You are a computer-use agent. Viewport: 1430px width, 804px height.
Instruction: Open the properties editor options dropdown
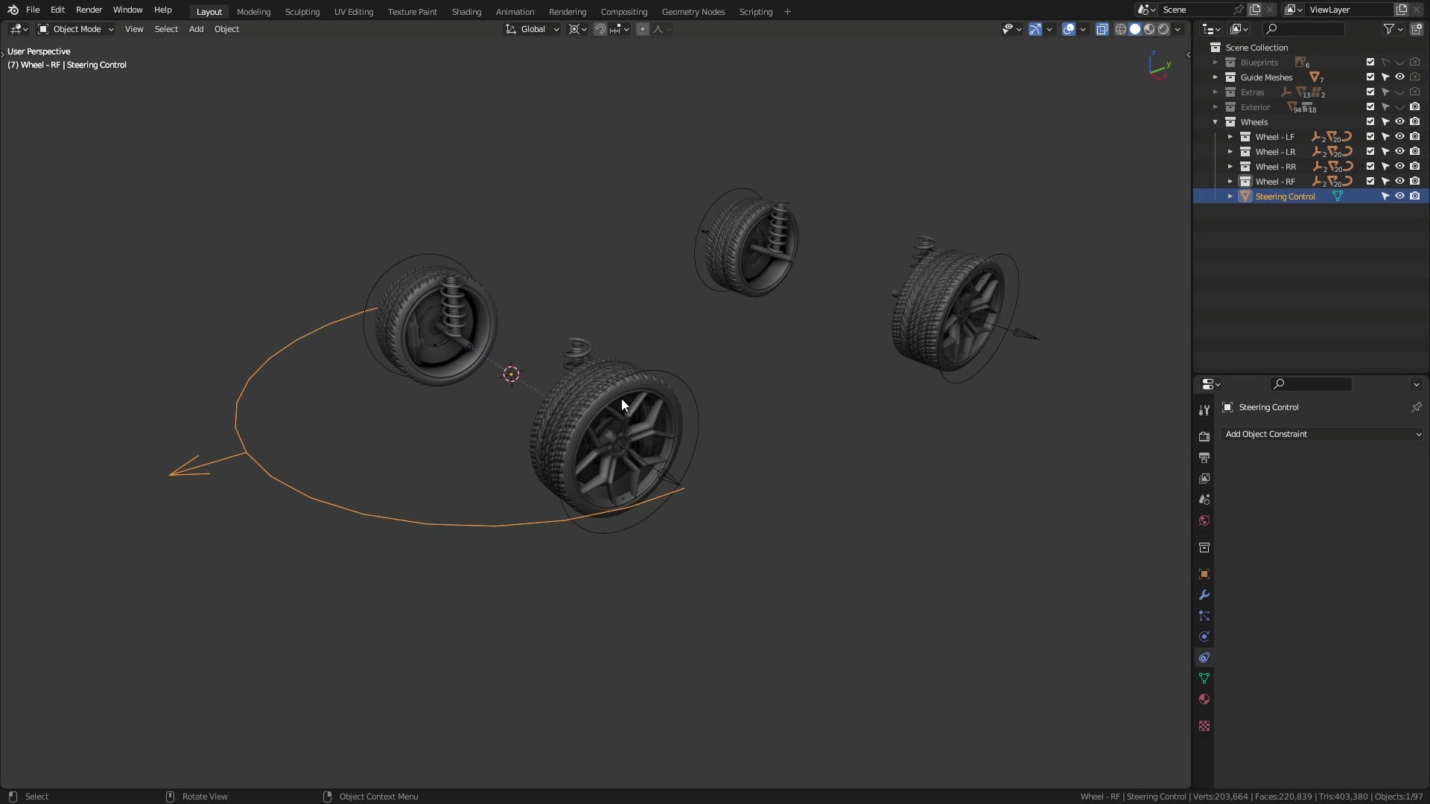click(1416, 384)
